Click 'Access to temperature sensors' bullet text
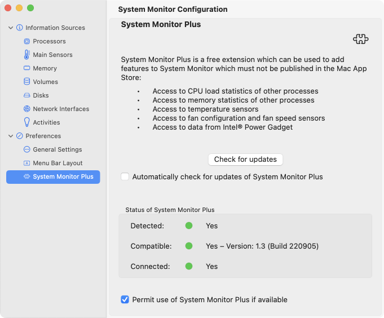 coord(205,109)
